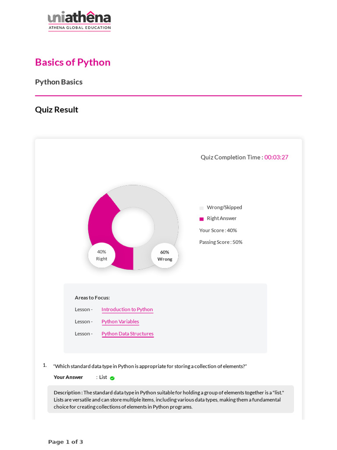337x450 pixels.
Task: Click the Quiz Result heading
Action: click(57, 109)
